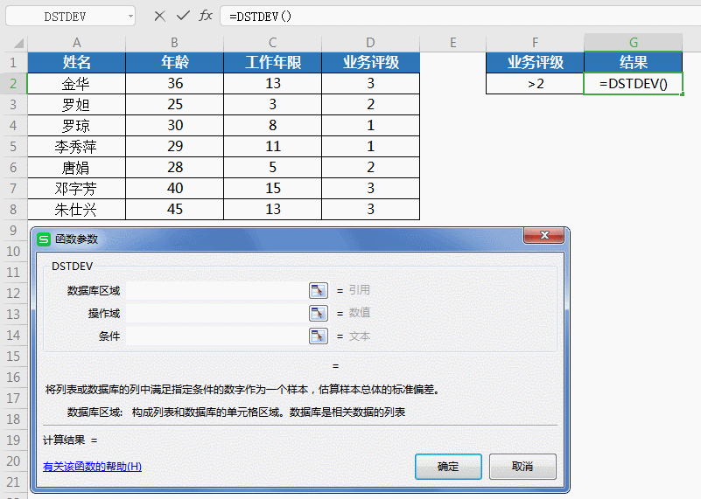Click range selector icon for 条件
The image size is (701, 499).
tap(319, 336)
